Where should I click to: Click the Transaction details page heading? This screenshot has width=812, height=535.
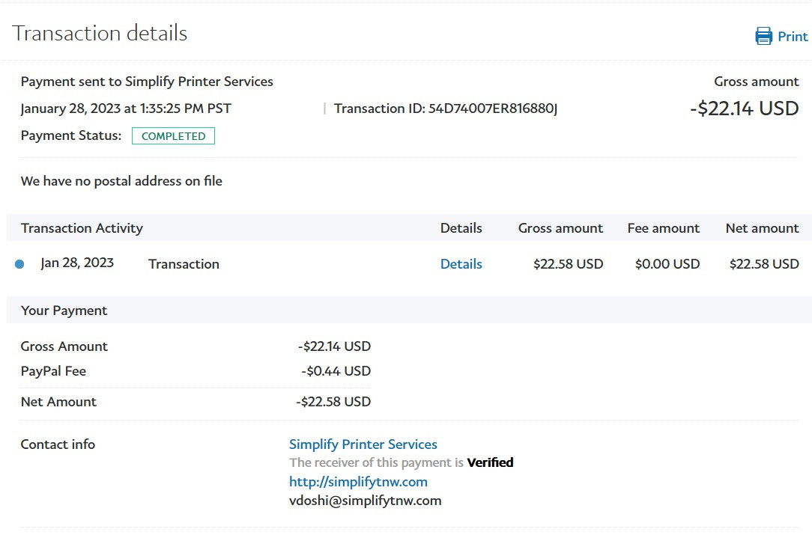coord(100,34)
